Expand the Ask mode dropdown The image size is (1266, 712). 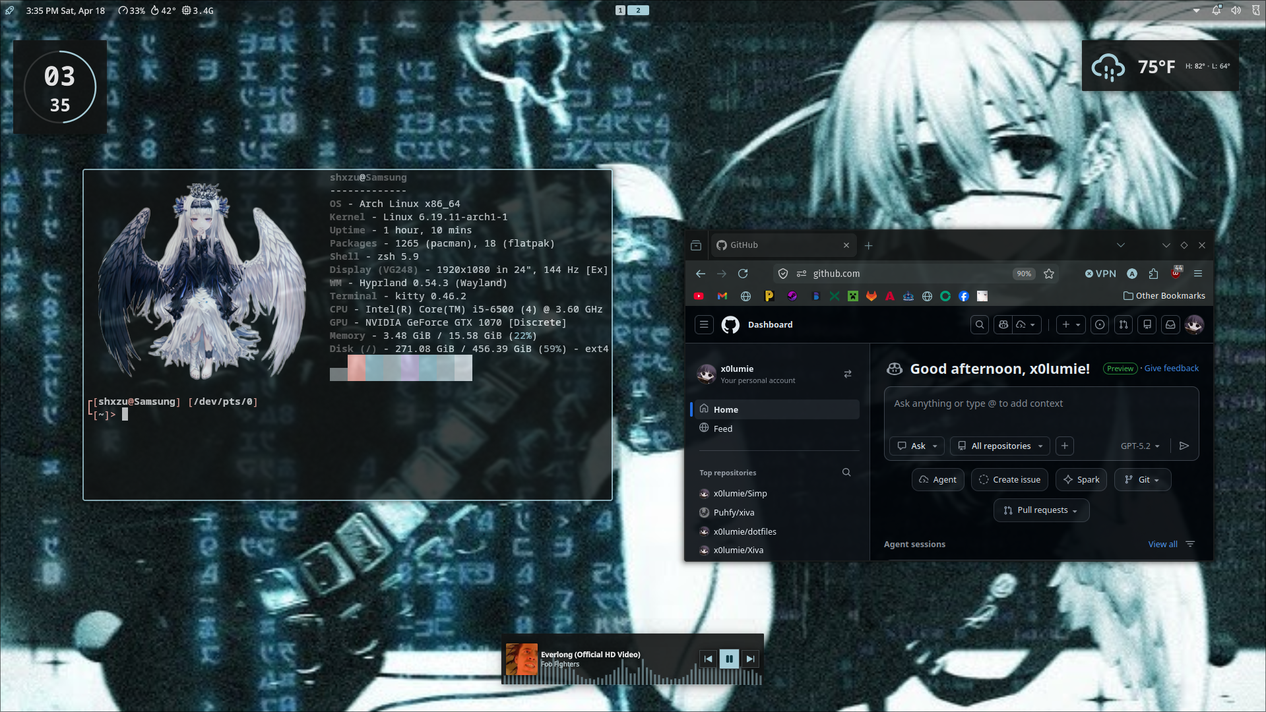pos(917,446)
